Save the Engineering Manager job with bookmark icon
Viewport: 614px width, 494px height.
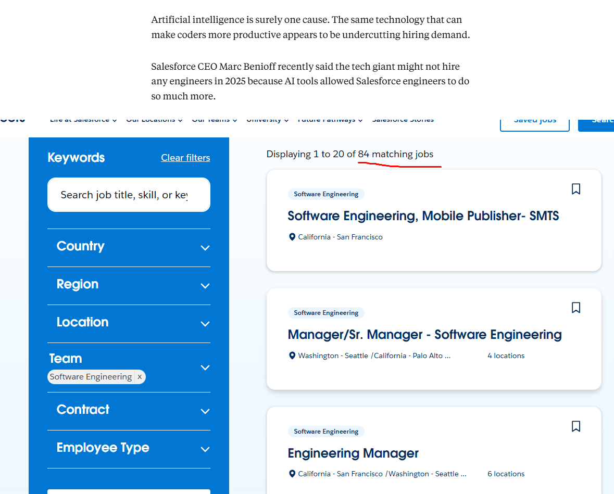pyautogui.click(x=575, y=426)
